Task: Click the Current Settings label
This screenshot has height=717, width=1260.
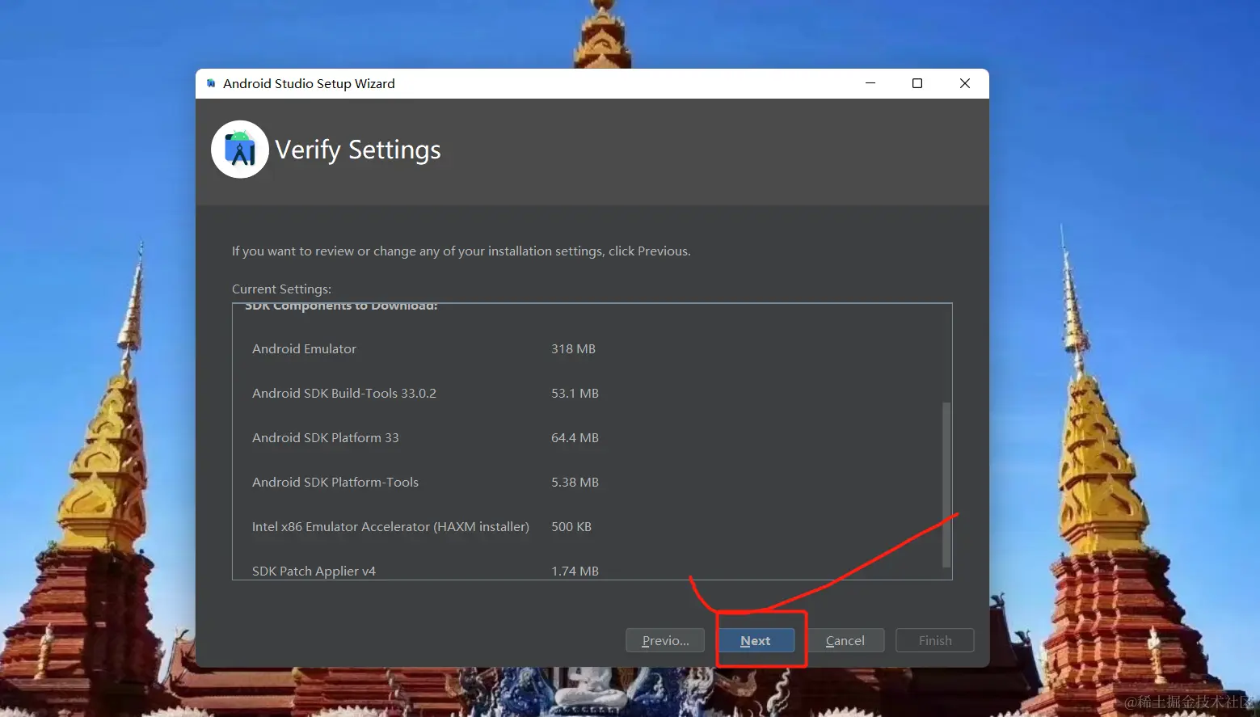Action: tap(281, 289)
